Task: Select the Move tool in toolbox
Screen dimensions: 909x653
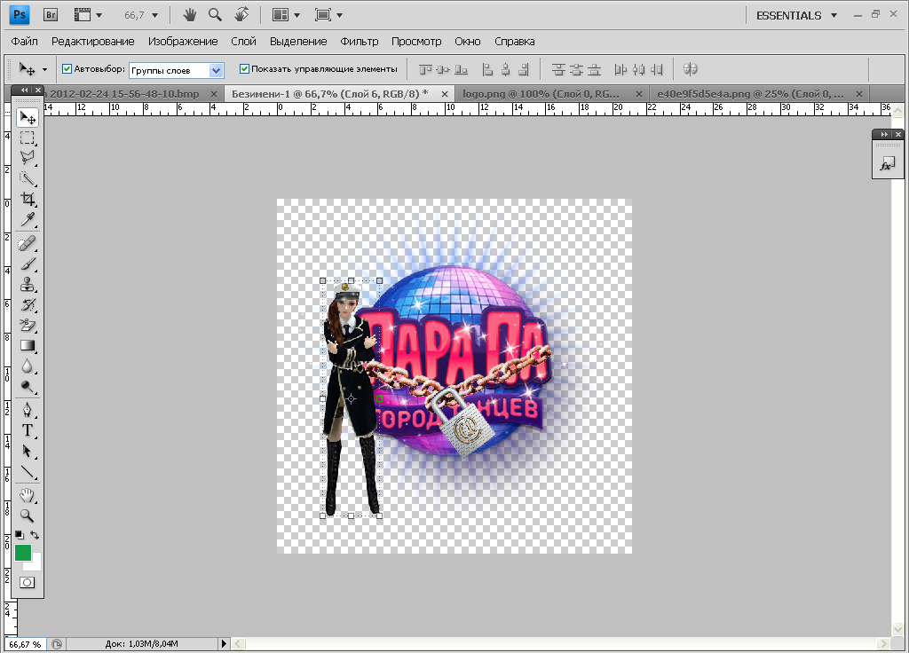Action: 28,118
